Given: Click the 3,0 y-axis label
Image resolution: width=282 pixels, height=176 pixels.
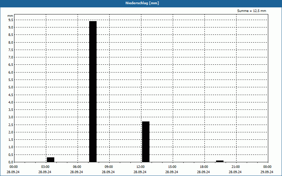Looking at the screenshot, I should tap(11, 117).
